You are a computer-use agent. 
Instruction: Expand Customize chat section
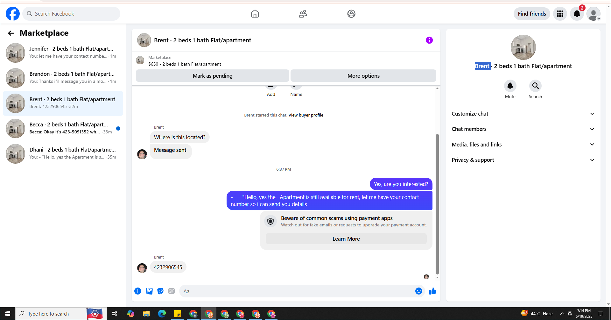(x=523, y=114)
